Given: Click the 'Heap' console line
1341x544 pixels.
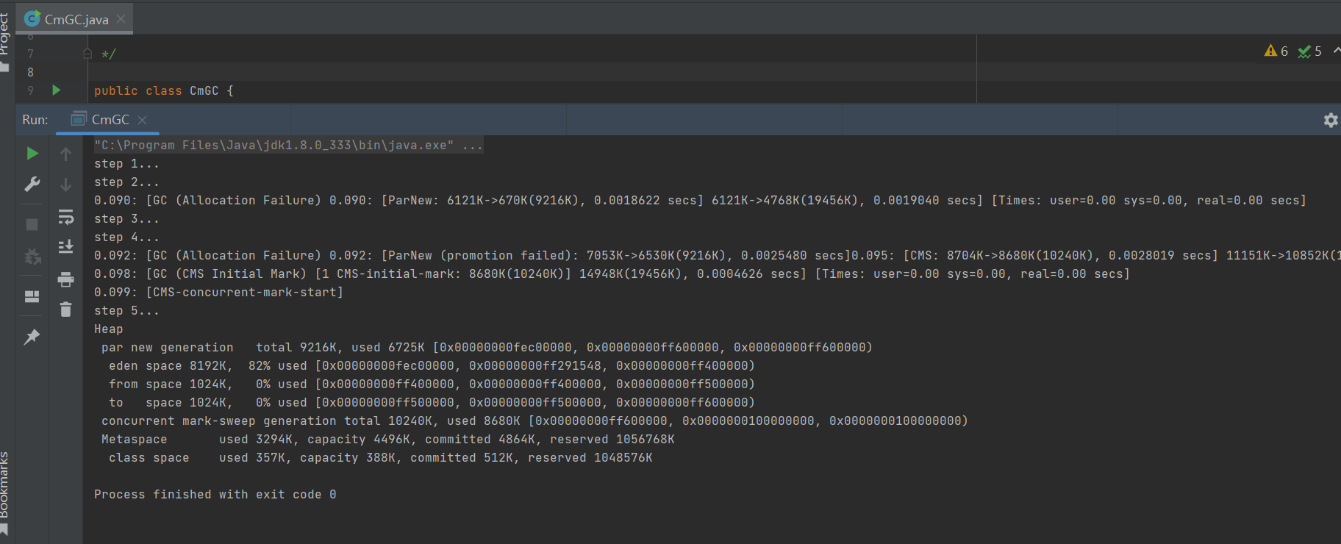Looking at the screenshot, I should coord(108,329).
